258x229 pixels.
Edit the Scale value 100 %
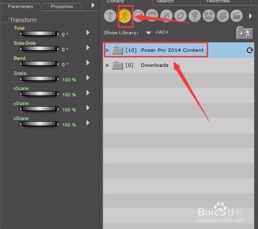[x=69, y=80]
